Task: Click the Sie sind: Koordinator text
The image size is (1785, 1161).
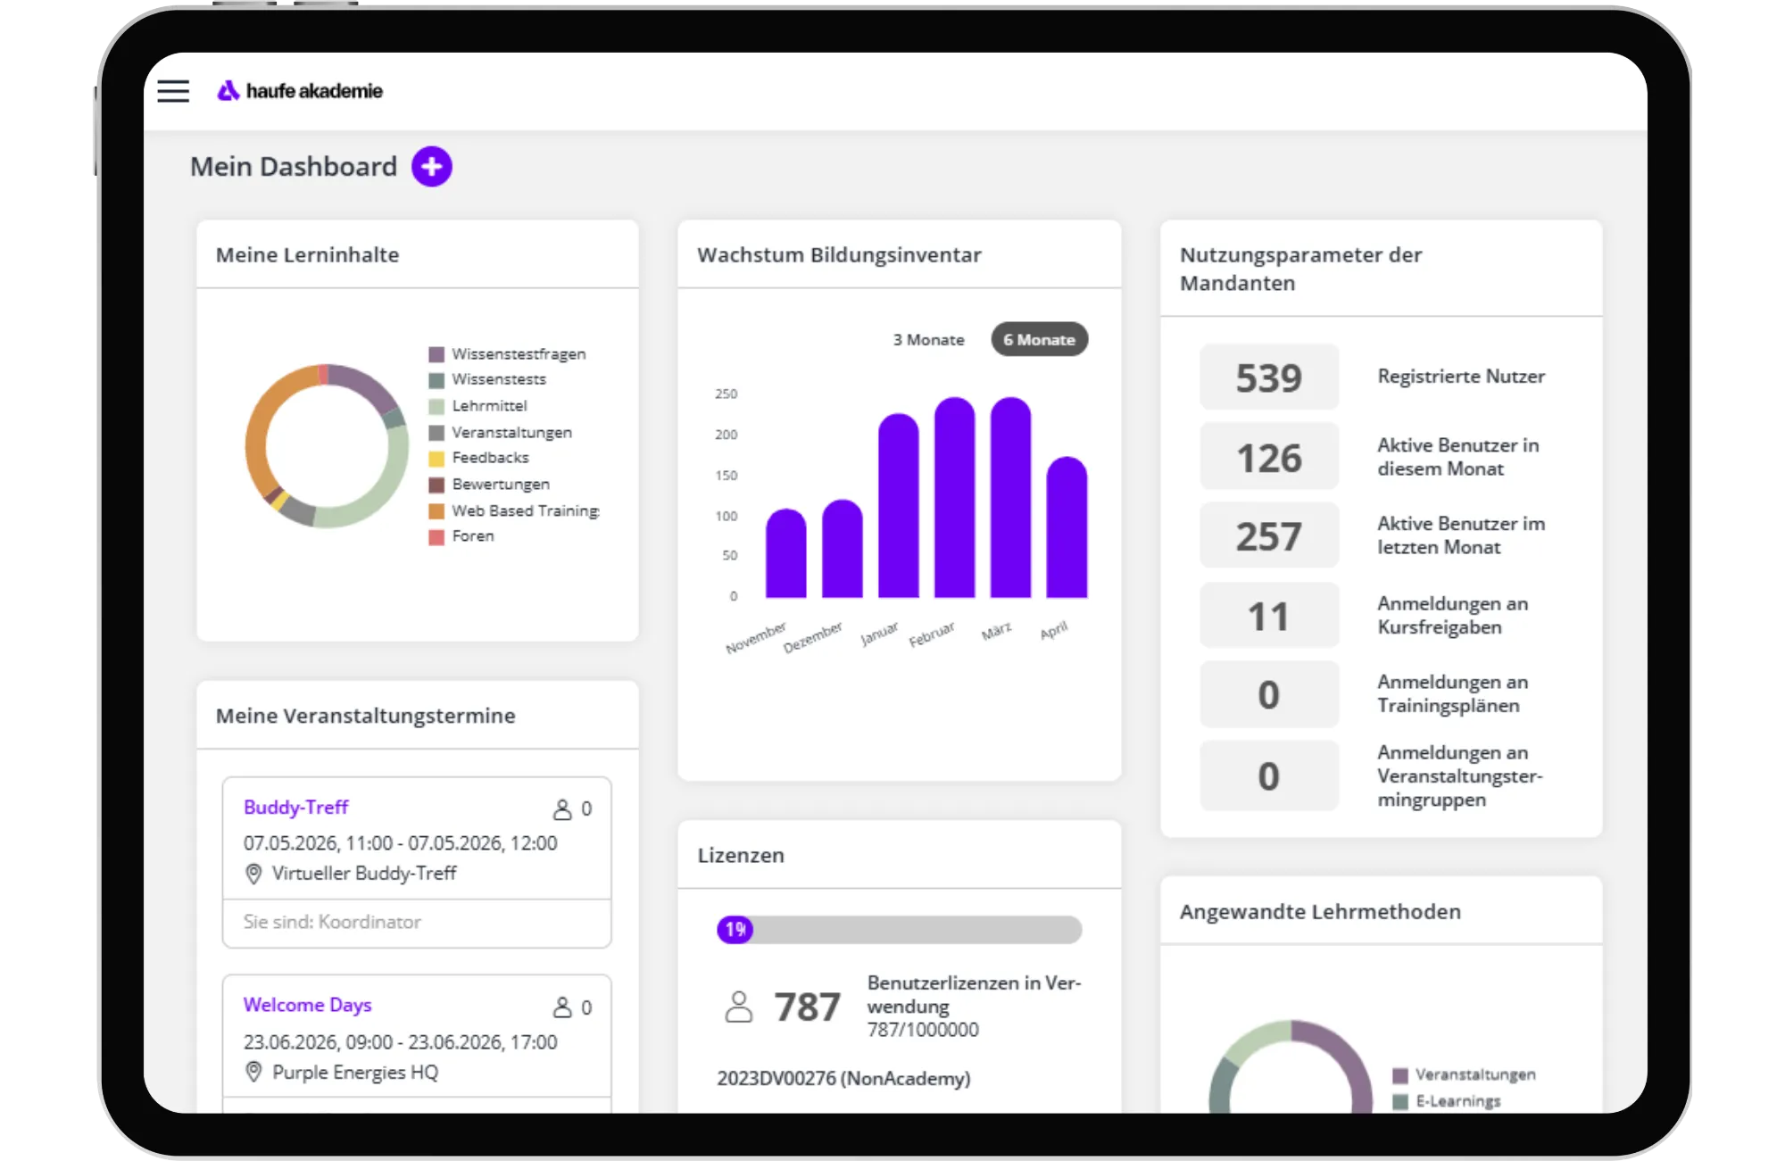Action: coord(332,922)
